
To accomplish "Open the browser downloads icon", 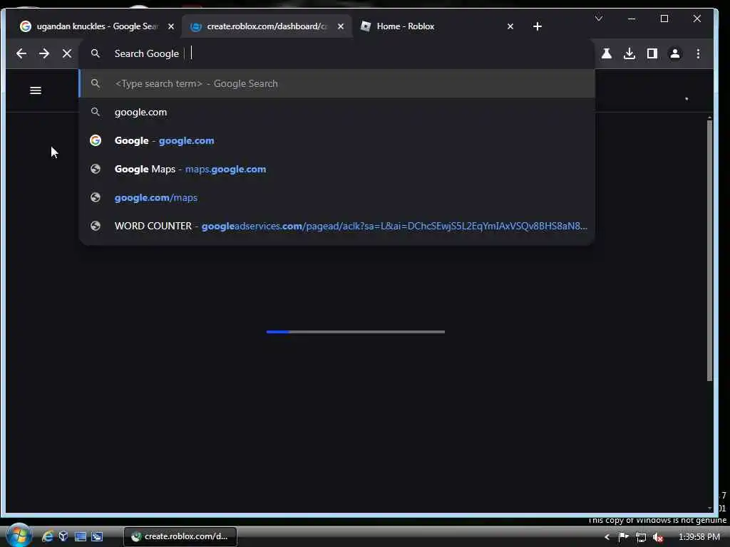I will (629, 53).
